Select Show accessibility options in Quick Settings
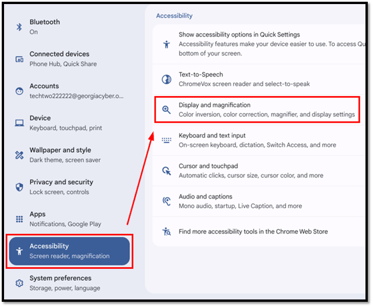This screenshot has height=307, width=373. pyautogui.click(x=259, y=44)
